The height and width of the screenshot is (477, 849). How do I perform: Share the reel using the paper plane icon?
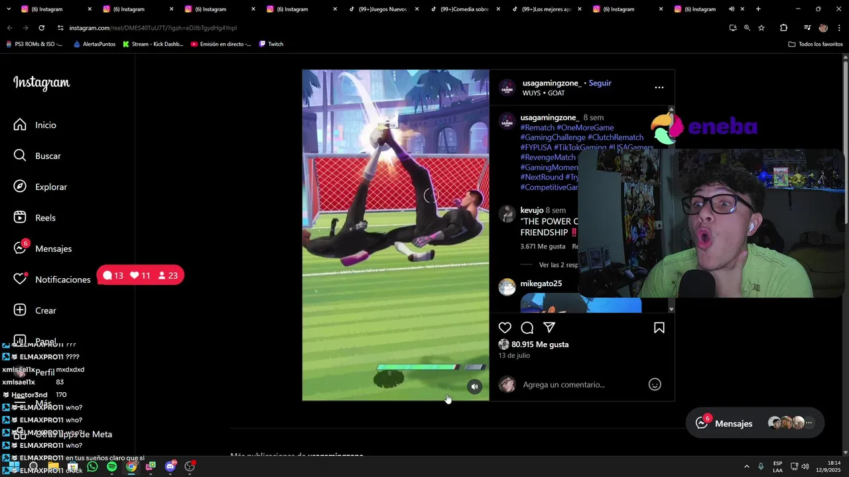coord(549,328)
